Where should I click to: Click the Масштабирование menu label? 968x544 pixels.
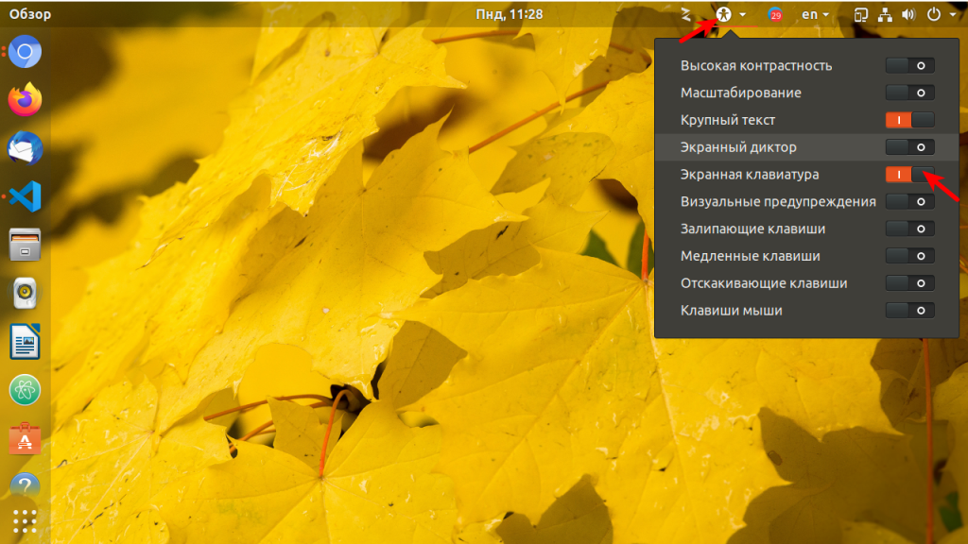click(741, 93)
